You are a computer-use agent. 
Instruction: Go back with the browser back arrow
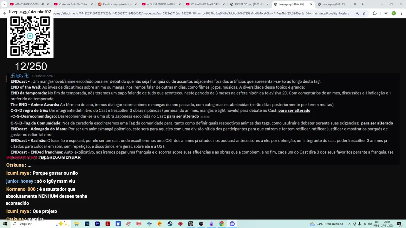[4, 13]
